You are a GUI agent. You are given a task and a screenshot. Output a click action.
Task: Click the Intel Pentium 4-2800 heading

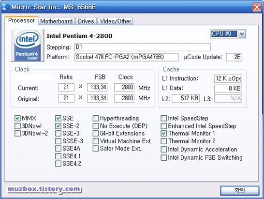click(79, 36)
